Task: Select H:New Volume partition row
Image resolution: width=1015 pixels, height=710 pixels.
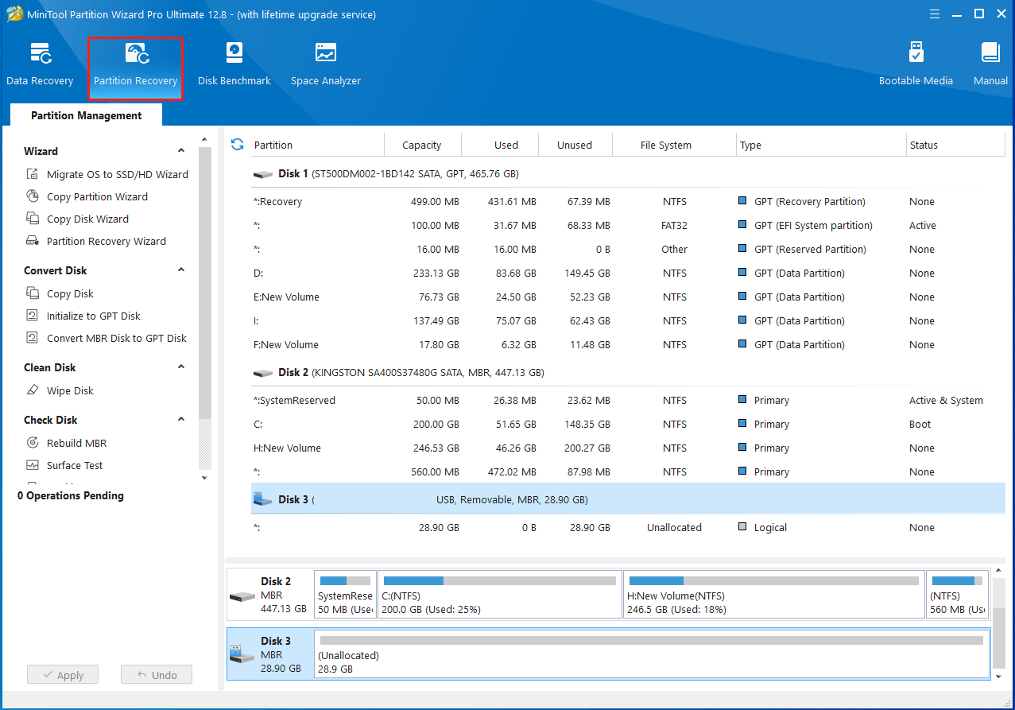Action: (628, 448)
